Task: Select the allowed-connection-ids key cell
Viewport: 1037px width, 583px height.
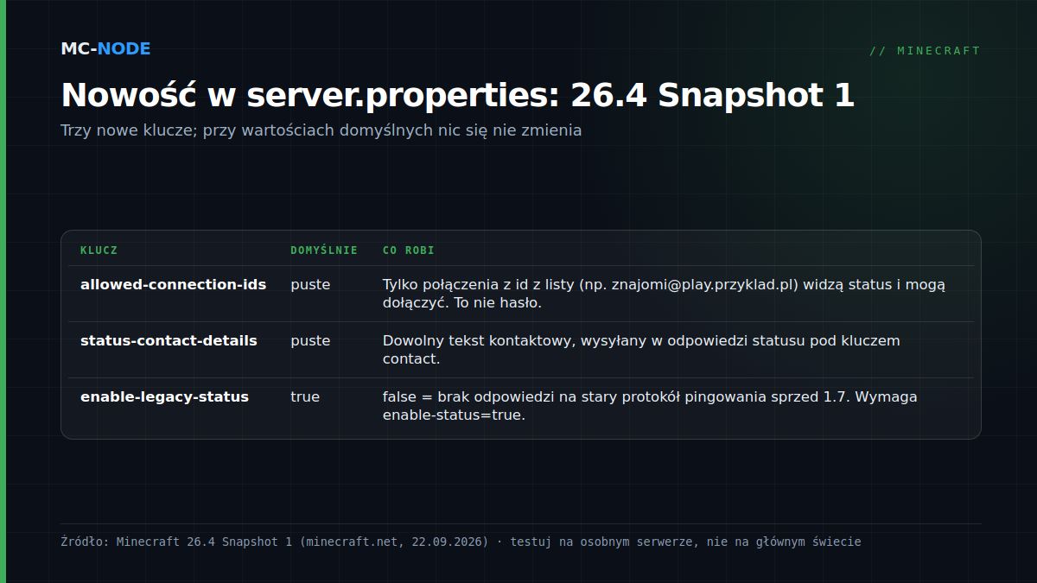Action: tap(173, 284)
